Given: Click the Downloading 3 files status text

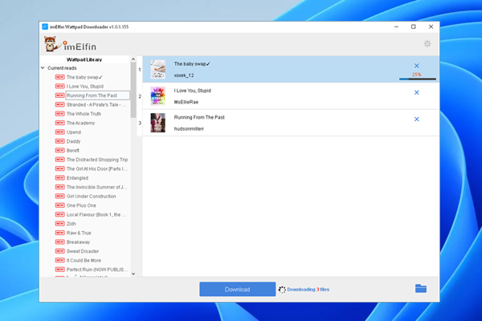Looking at the screenshot, I should click(308, 290).
